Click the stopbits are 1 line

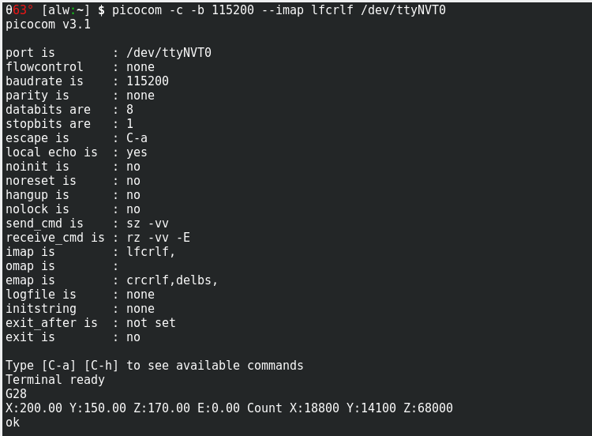pyautogui.click(x=69, y=124)
